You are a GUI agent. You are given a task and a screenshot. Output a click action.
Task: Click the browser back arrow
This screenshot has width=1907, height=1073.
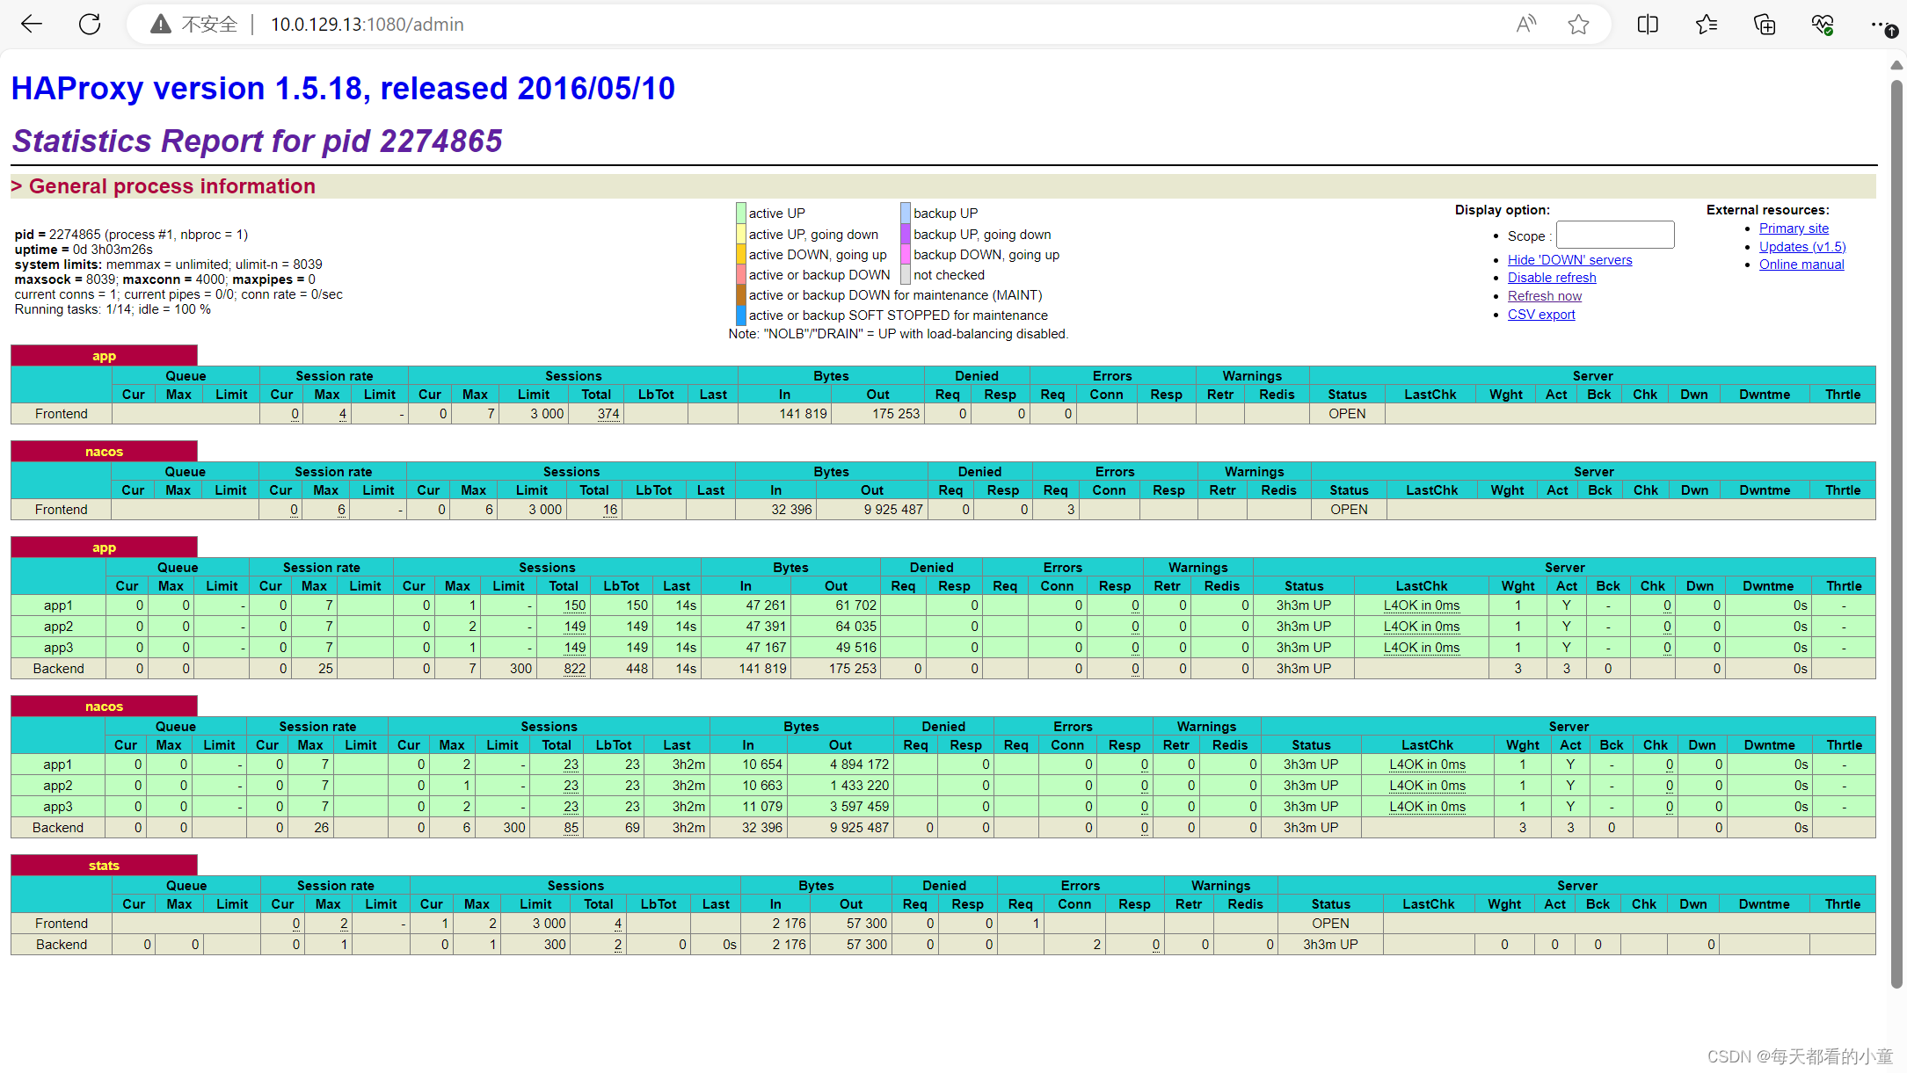click(32, 24)
